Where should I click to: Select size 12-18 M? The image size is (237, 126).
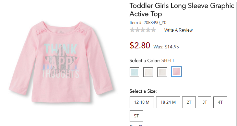click(x=142, y=102)
